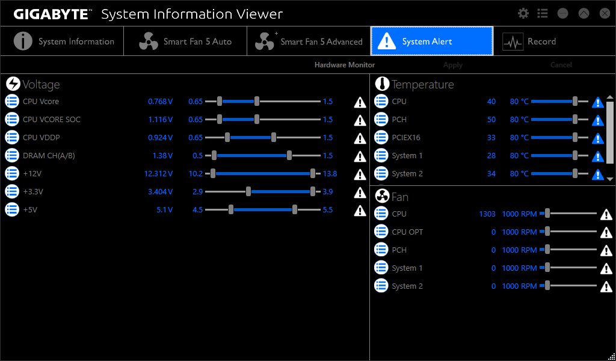616x361 pixels.
Task: Click the list icon beside CPU OPT fan
Action: [381, 232]
